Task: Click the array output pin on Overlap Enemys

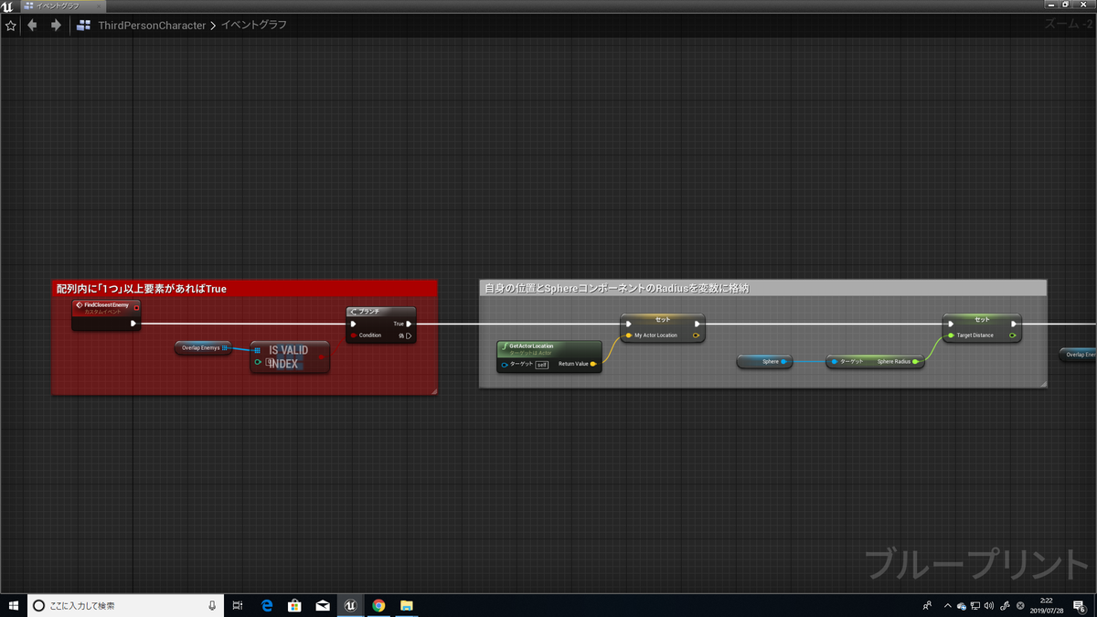Action: tap(225, 348)
